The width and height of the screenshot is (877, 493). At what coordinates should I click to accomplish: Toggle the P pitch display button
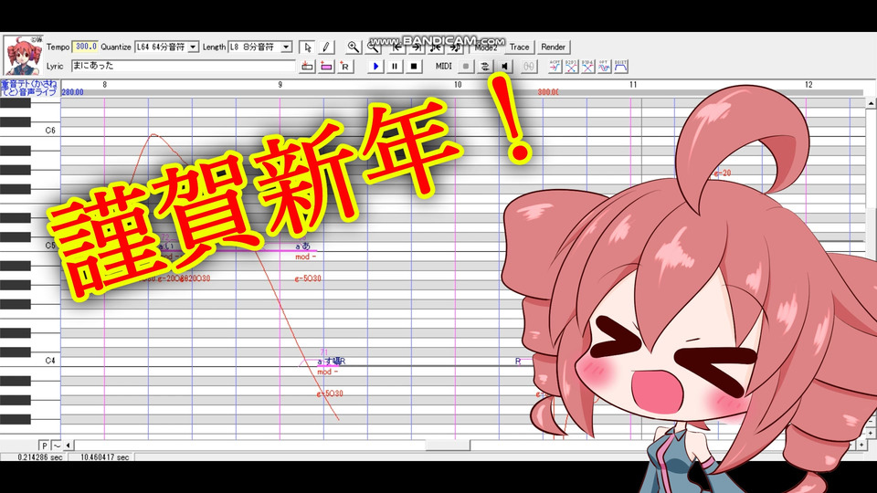click(44, 446)
